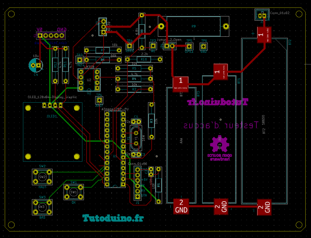Click the JP1 jumper left square pad
This screenshot has height=238, width=311.
[167, 46]
